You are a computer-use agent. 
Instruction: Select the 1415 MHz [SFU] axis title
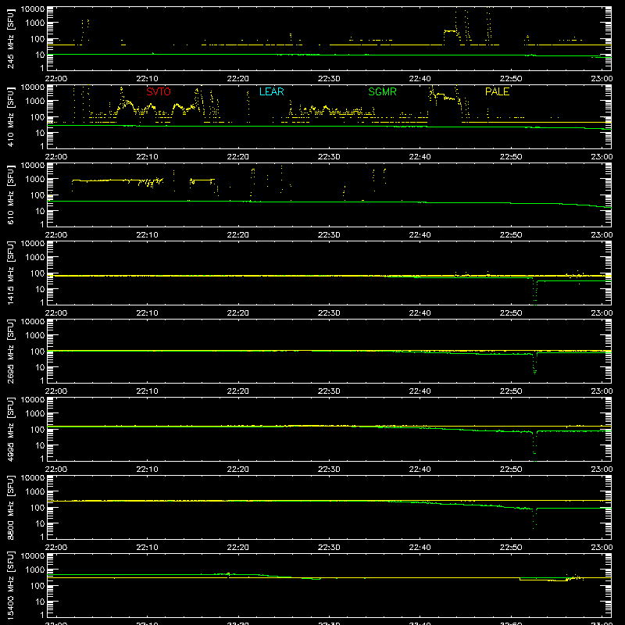click(x=10, y=273)
